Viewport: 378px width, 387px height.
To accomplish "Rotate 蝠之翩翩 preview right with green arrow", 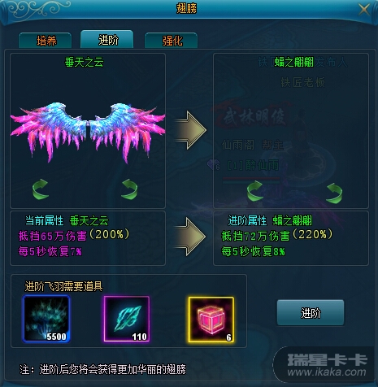I will click(x=334, y=193).
